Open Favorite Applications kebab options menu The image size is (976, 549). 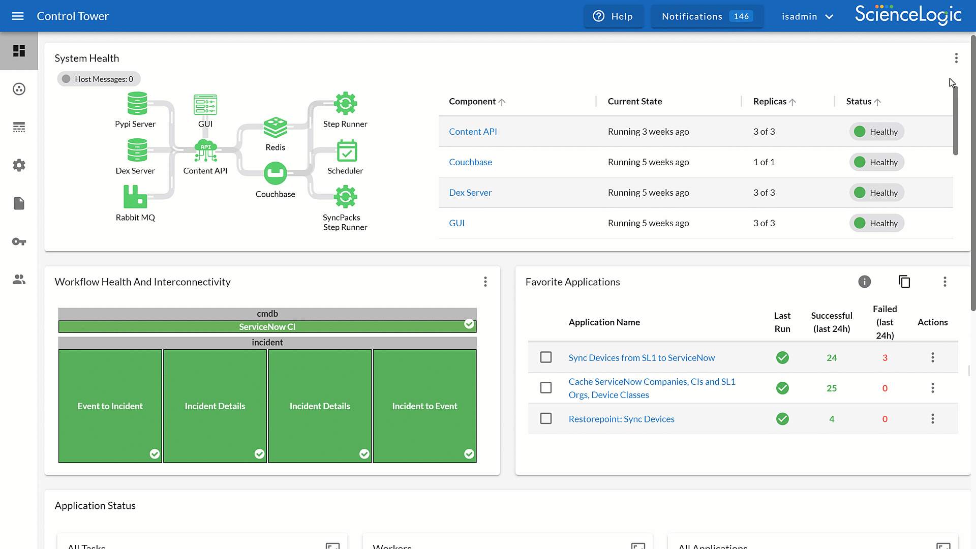(x=945, y=282)
